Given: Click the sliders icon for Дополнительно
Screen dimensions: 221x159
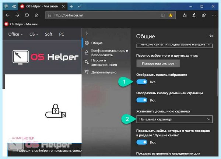Looking at the screenshot, I should coord(87,72).
